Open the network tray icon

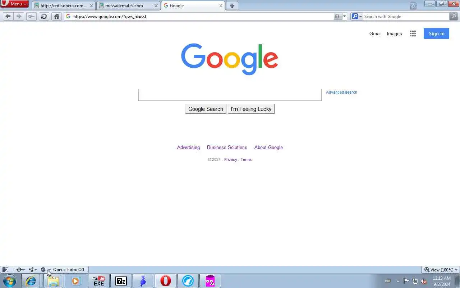pyautogui.click(x=415, y=281)
